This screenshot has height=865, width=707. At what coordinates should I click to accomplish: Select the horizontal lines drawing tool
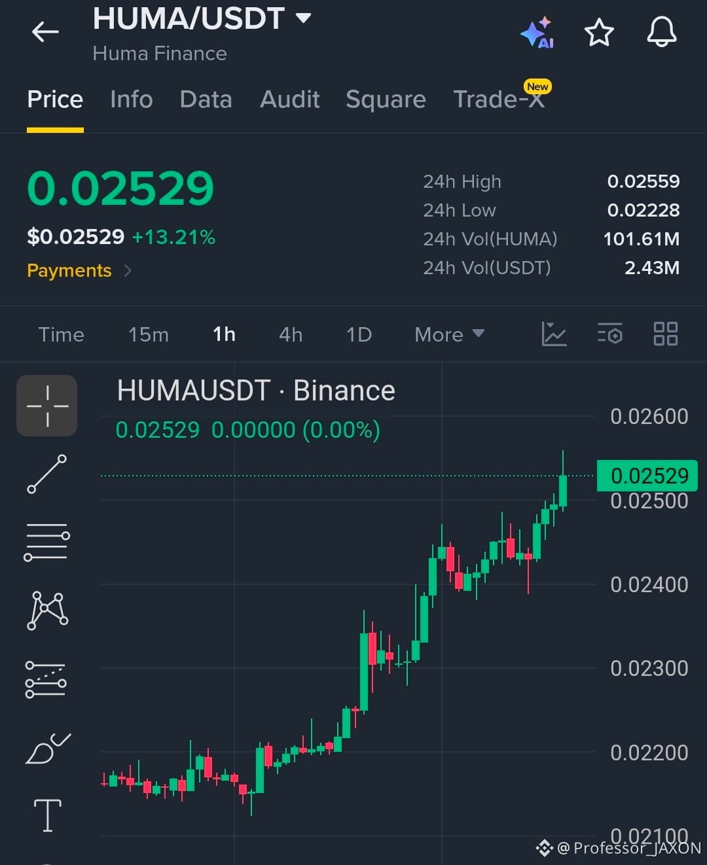[x=47, y=542]
